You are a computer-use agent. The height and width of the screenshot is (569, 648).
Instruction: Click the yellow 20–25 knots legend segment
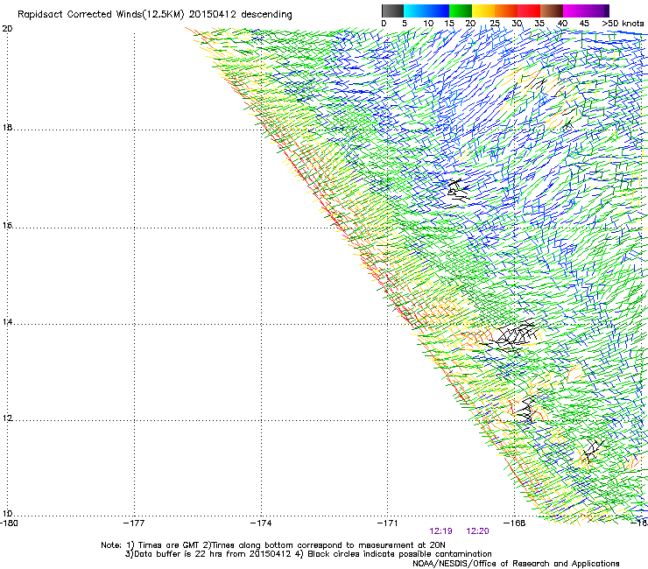[x=483, y=11]
